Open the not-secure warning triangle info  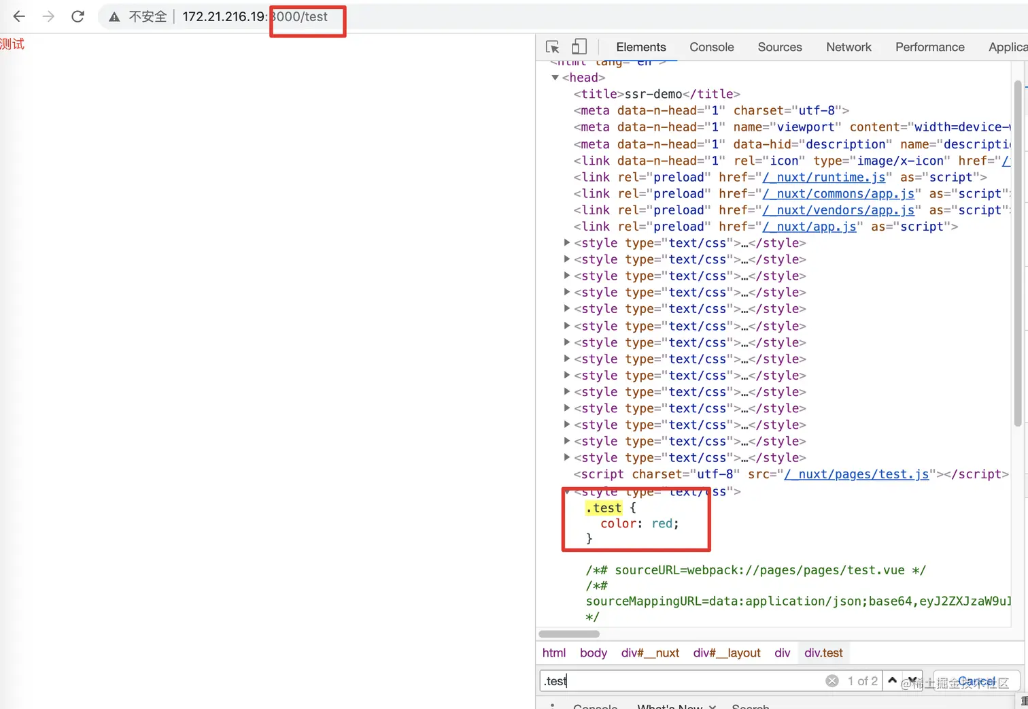tap(114, 17)
